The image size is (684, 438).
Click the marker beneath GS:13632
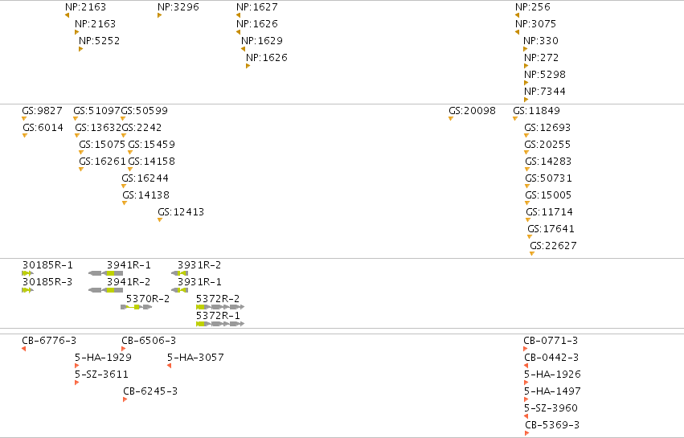tap(77, 135)
